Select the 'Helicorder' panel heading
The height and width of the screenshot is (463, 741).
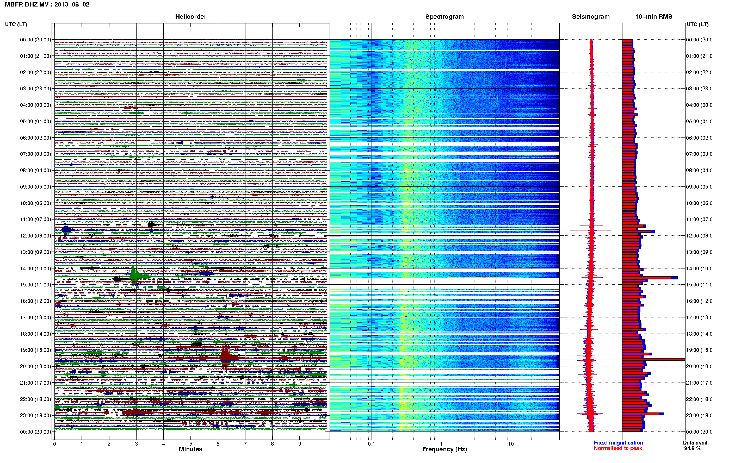(x=190, y=17)
